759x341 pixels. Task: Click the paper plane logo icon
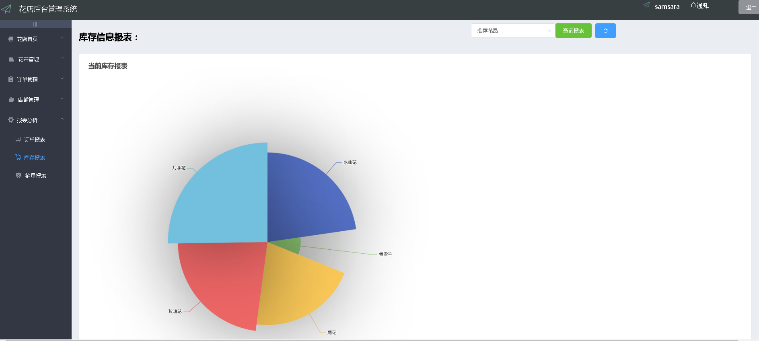(6, 9)
